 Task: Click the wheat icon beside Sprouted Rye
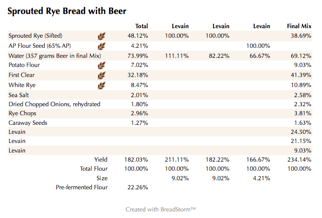(x=101, y=36)
